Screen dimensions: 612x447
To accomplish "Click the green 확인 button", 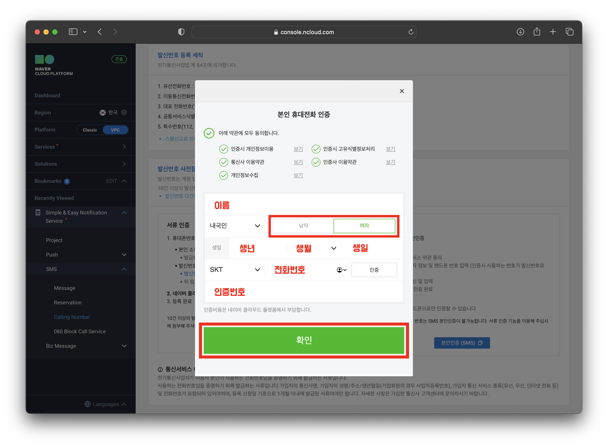I will click(x=304, y=340).
